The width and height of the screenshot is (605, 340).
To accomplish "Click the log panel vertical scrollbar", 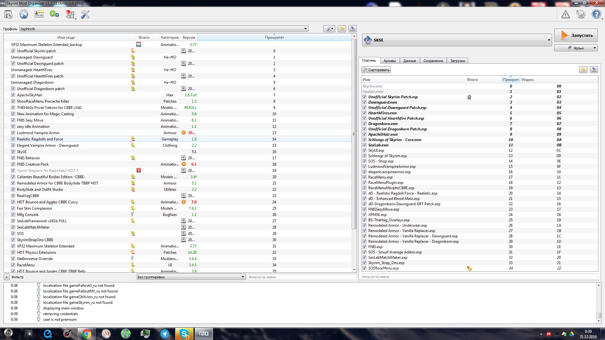I will tap(599, 315).
